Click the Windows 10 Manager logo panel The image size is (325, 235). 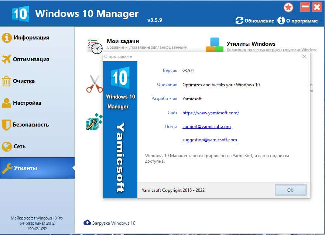tap(120, 129)
